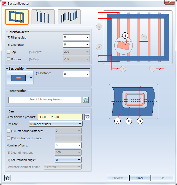The width and height of the screenshot is (177, 185).
Task: Click the 'Number of bars:' label
Action: pos(17,145)
